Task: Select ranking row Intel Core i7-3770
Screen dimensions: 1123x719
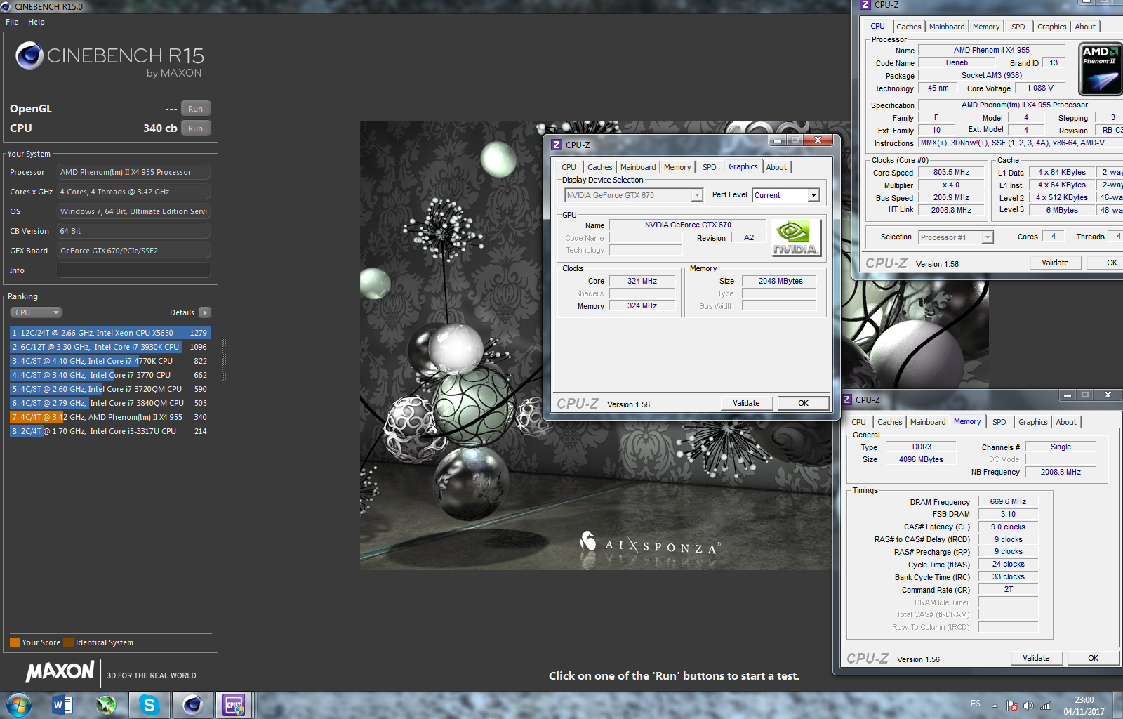Action: (110, 375)
